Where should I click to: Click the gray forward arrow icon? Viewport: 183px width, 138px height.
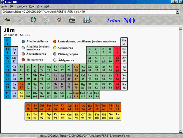click(x=20, y=20)
